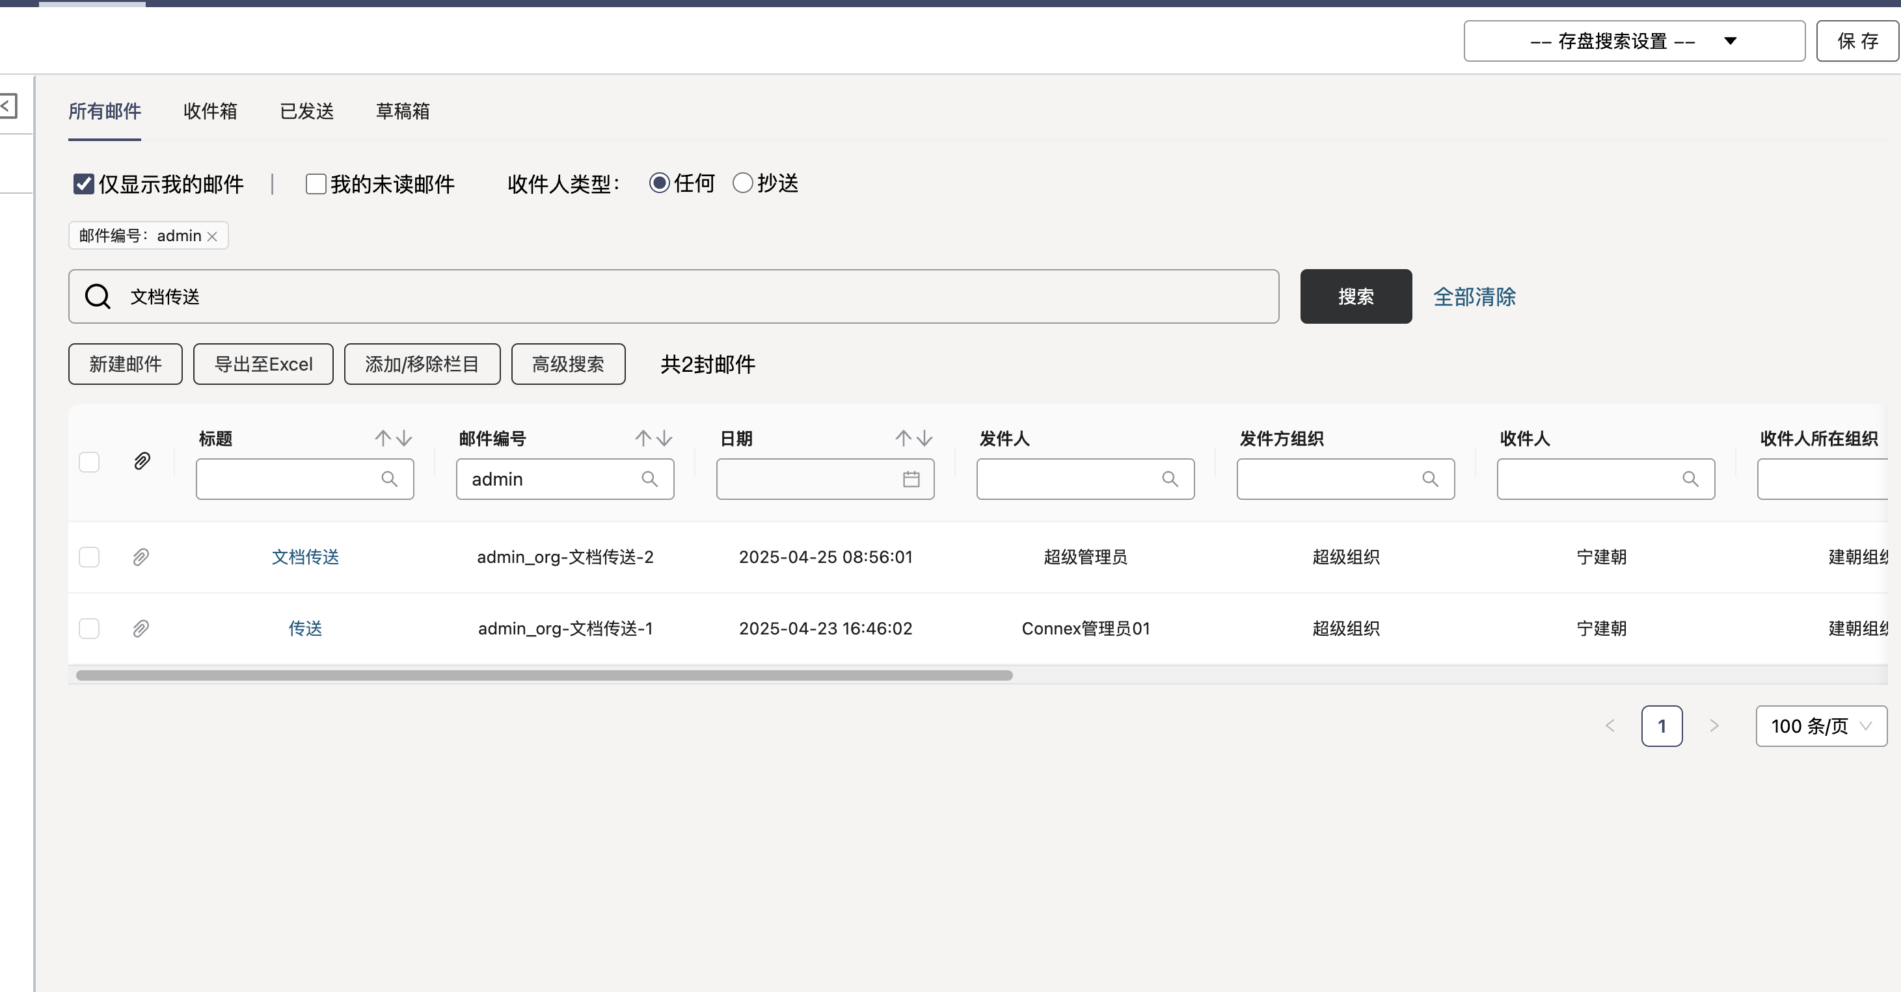
Task: Click search icon in 发件人 filter
Action: pyautogui.click(x=1170, y=479)
